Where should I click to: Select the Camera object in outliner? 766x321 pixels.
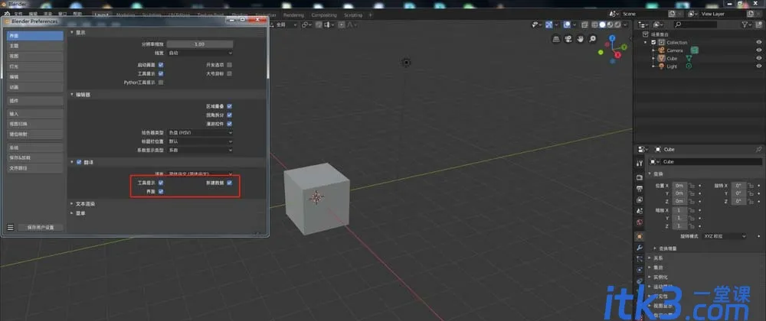(675, 50)
